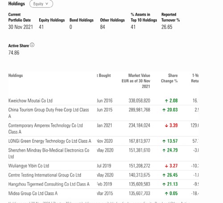Click the red down arrow beside 3.39
The image size is (223, 203).
tap(166, 126)
